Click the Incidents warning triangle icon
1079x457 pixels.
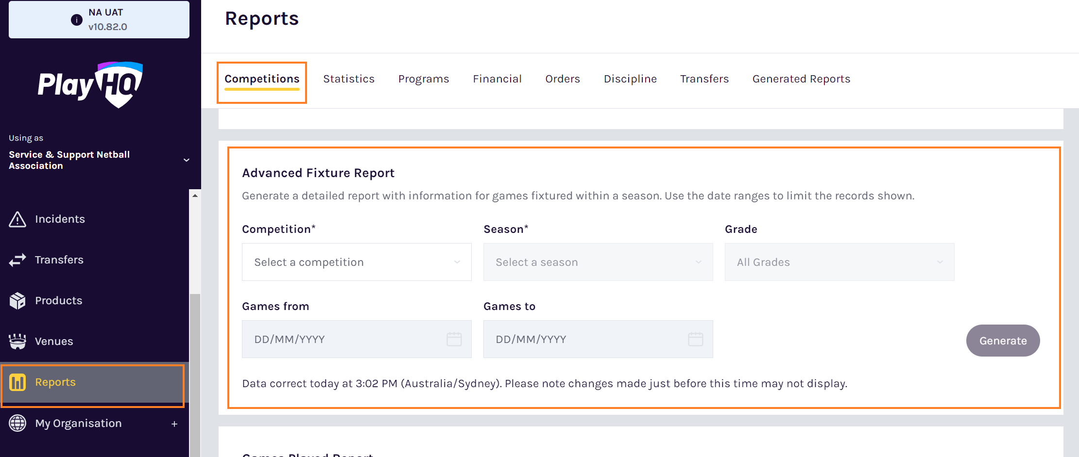(17, 219)
